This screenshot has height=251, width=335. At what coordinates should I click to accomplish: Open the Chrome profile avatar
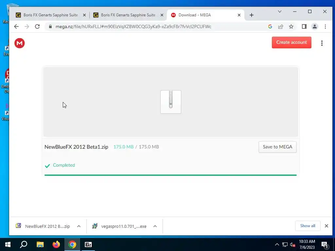coord(314,26)
